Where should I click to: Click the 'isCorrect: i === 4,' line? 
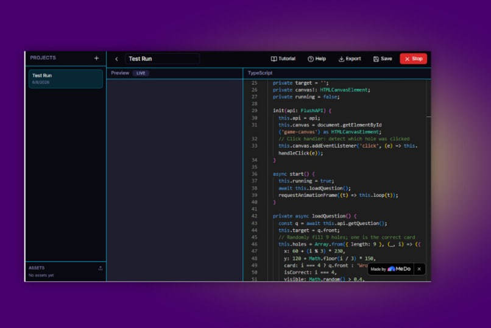(310, 273)
